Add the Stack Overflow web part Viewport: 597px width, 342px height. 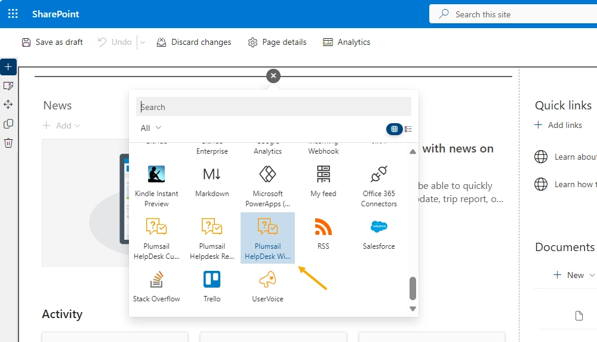pos(156,286)
